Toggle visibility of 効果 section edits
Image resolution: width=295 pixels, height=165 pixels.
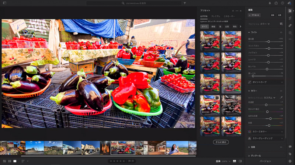pos(281,147)
